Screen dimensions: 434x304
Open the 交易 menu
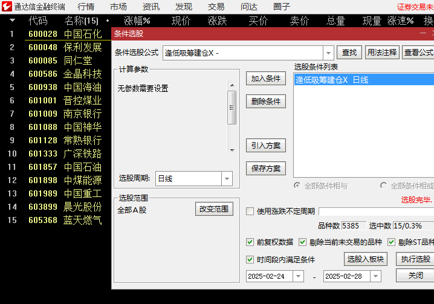(x=216, y=7)
